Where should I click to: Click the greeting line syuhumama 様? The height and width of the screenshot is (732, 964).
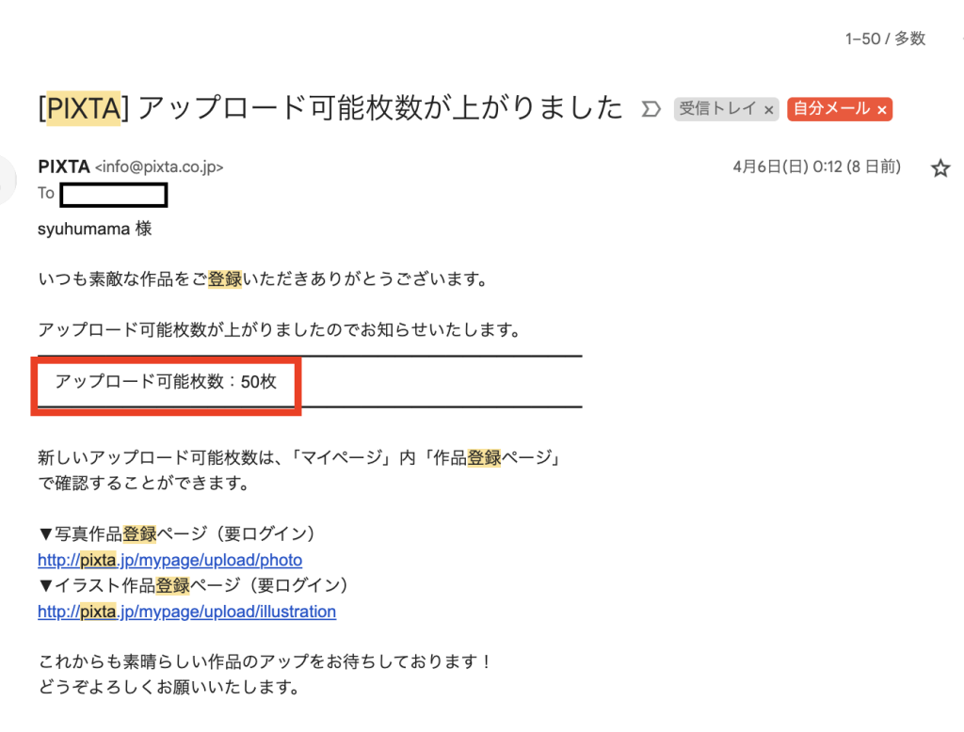pos(94,229)
